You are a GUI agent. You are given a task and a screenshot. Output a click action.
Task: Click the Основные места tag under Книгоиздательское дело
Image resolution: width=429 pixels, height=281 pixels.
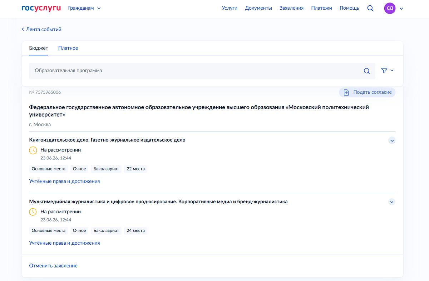pyautogui.click(x=49, y=169)
